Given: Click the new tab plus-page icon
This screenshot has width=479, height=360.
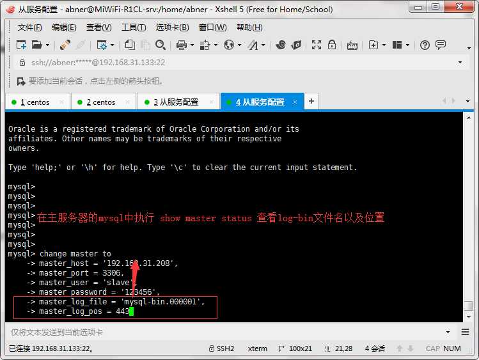Looking at the screenshot, I should point(373,45).
